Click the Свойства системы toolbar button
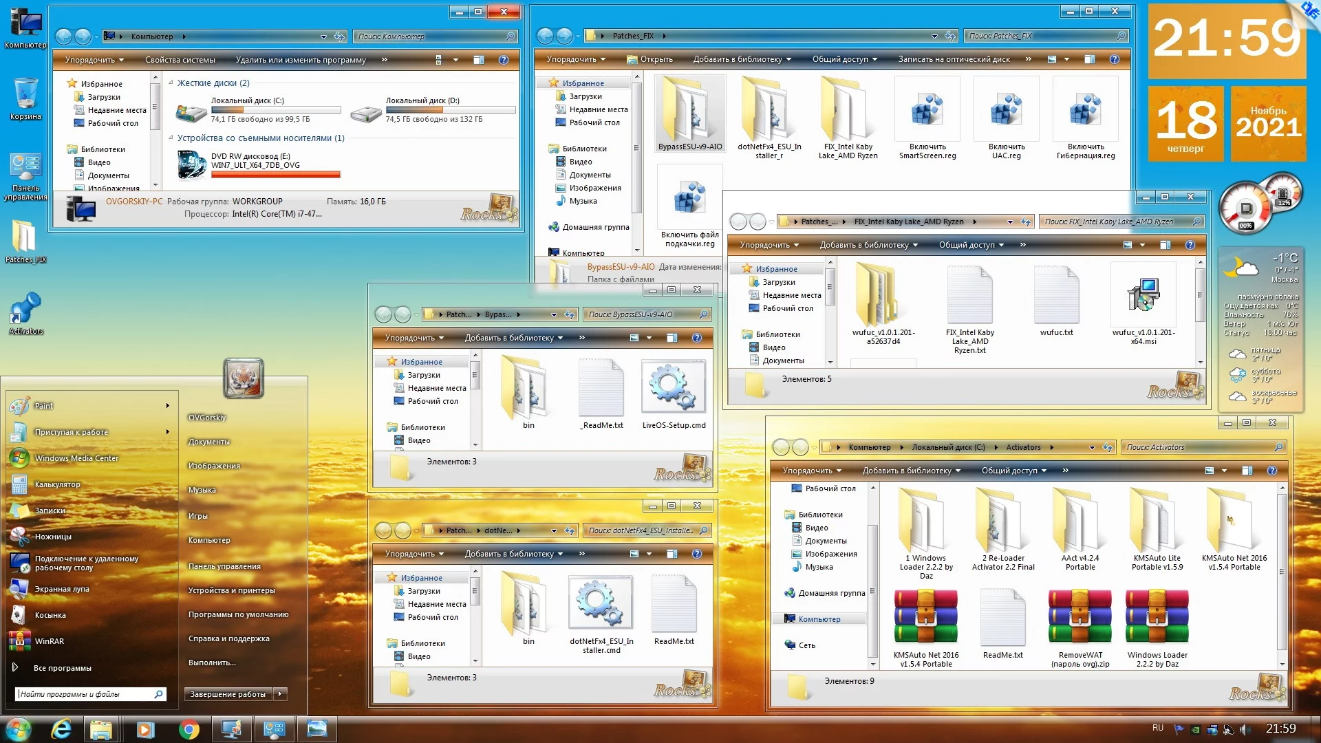The width and height of the screenshot is (1321, 743). (180, 60)
